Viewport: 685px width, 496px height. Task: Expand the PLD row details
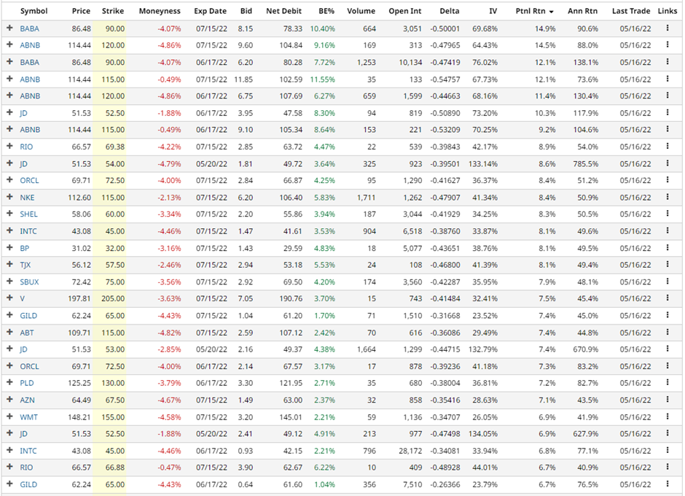[x=9, y=382]
